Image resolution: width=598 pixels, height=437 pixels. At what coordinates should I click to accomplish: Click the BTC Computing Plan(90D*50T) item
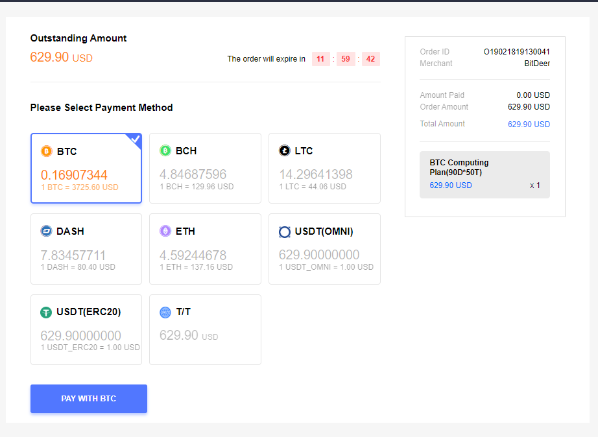click(484, 174)
